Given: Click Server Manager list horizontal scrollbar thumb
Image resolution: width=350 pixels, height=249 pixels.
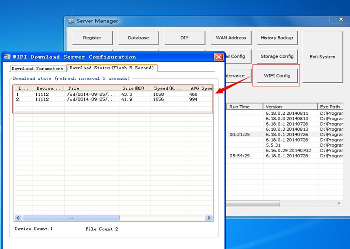Looking at the screenshot, I should (253, 204).
